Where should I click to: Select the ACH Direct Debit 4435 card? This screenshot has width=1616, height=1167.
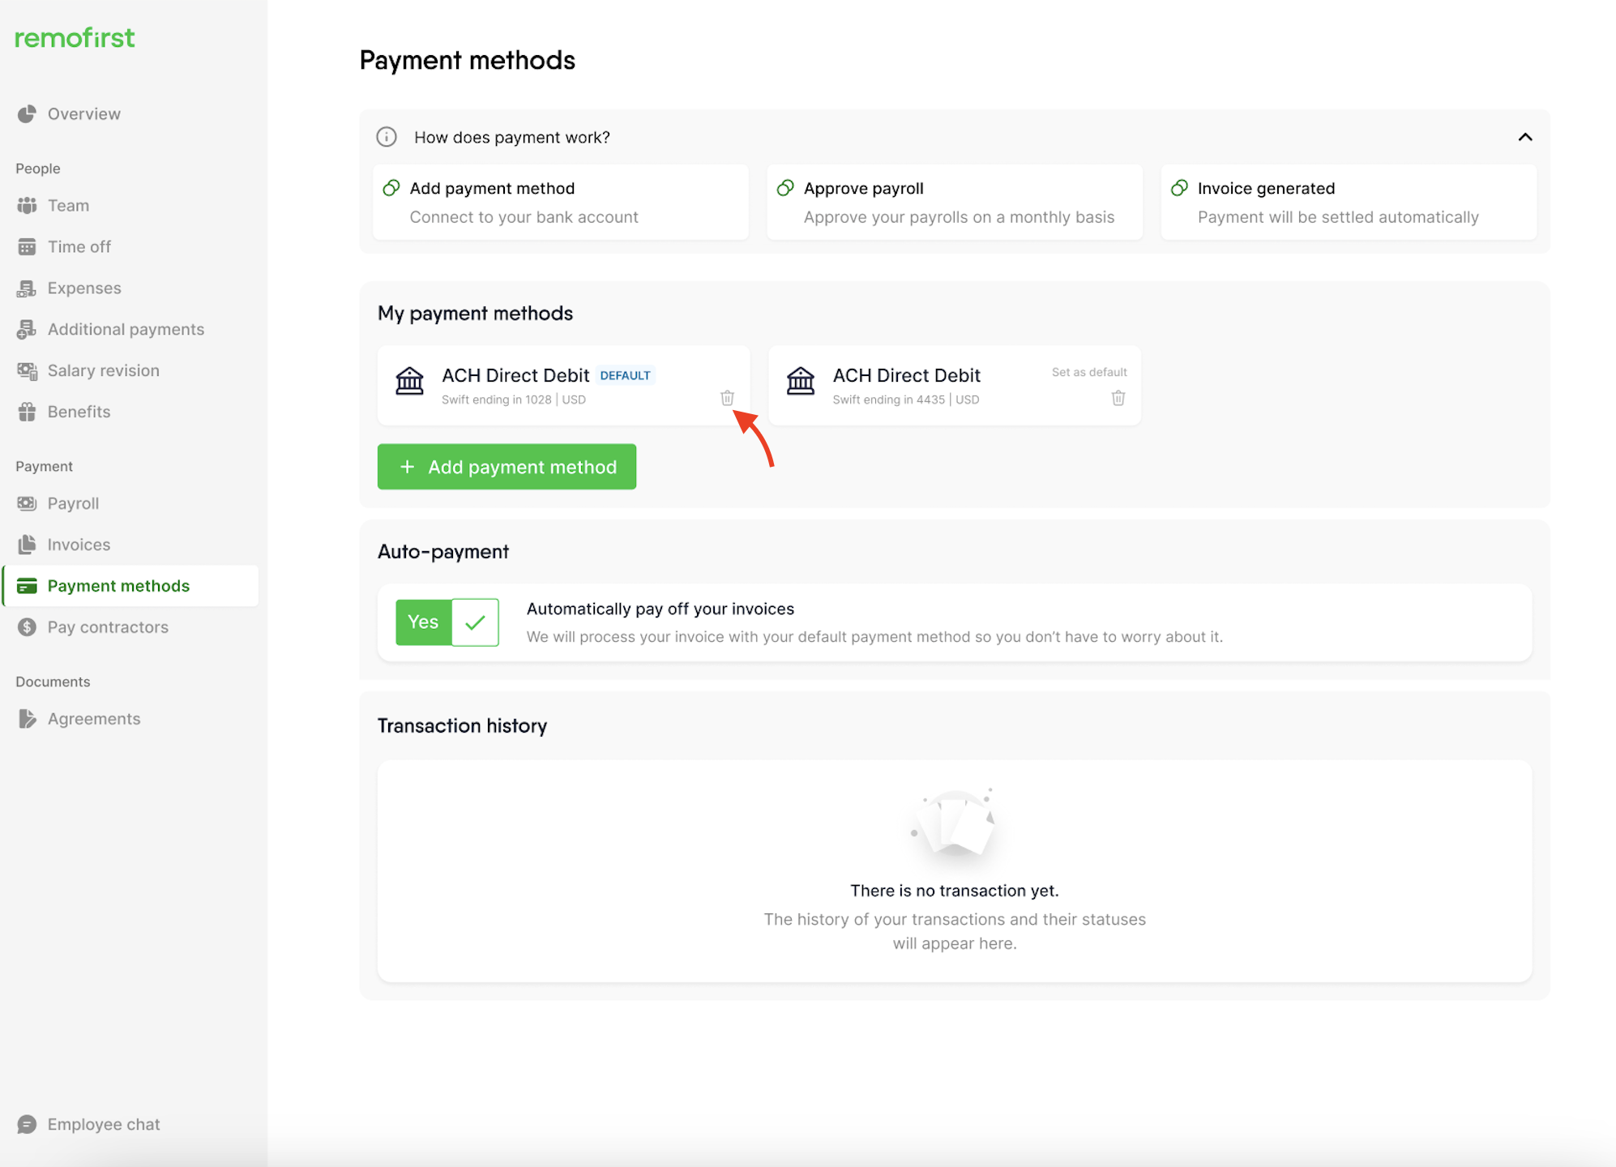906,386
